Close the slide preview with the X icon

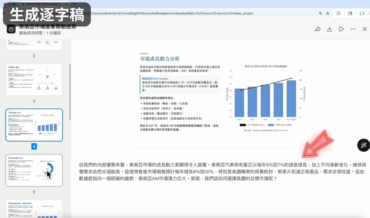365,29
